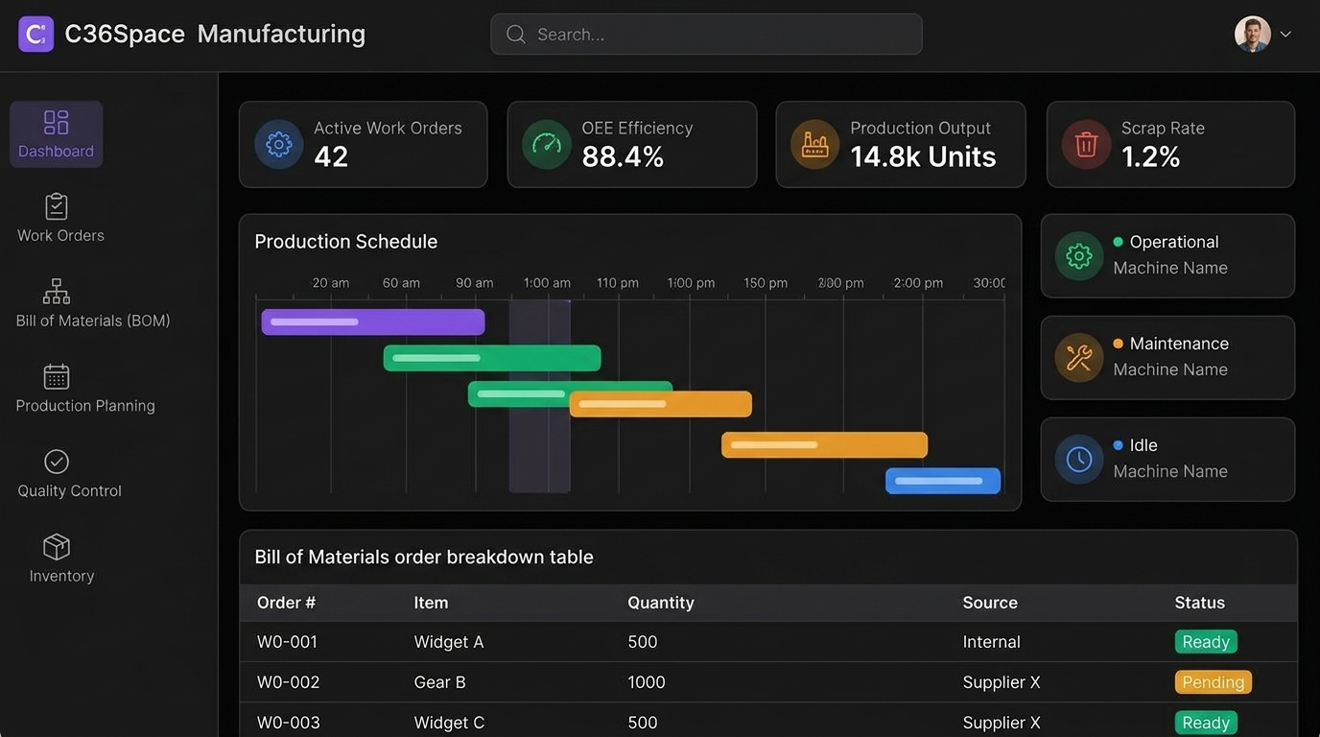Screen dimensions: 1320x737
Task: Click the Idle machine clock icon
Action: pyautogui.click(x=1079, y=460)
